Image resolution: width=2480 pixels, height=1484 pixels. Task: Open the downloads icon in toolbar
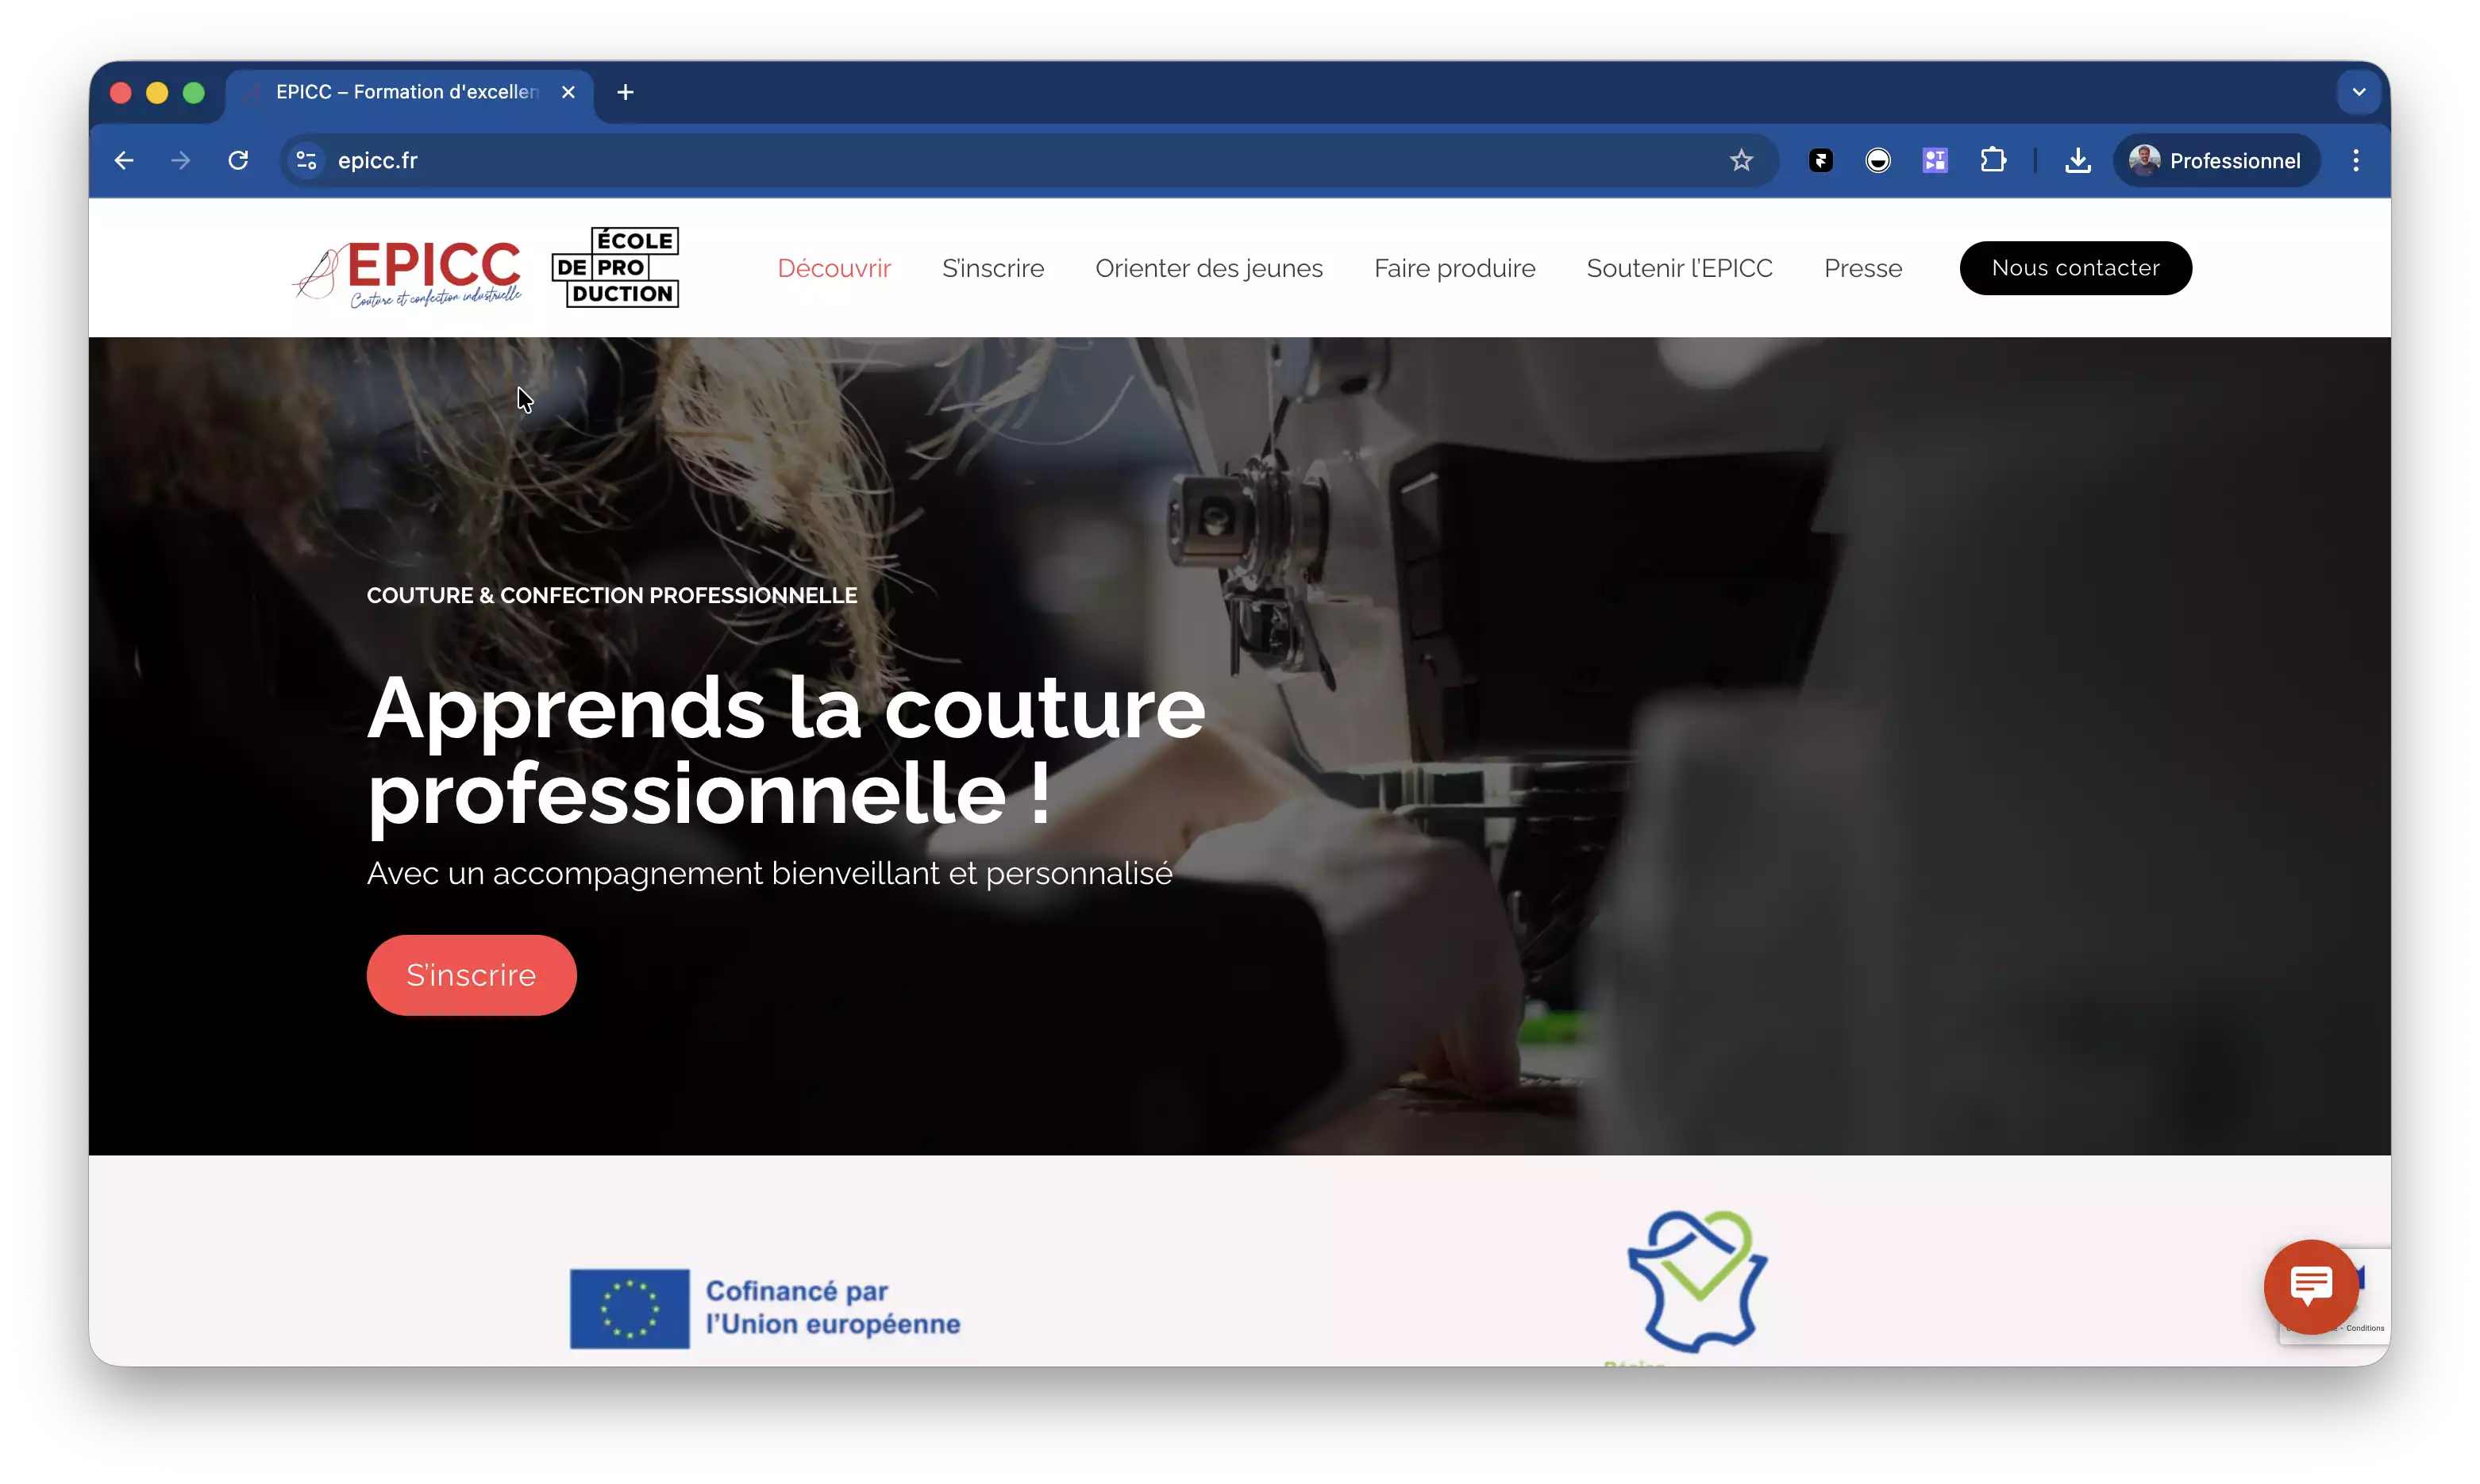(2078, 161)
